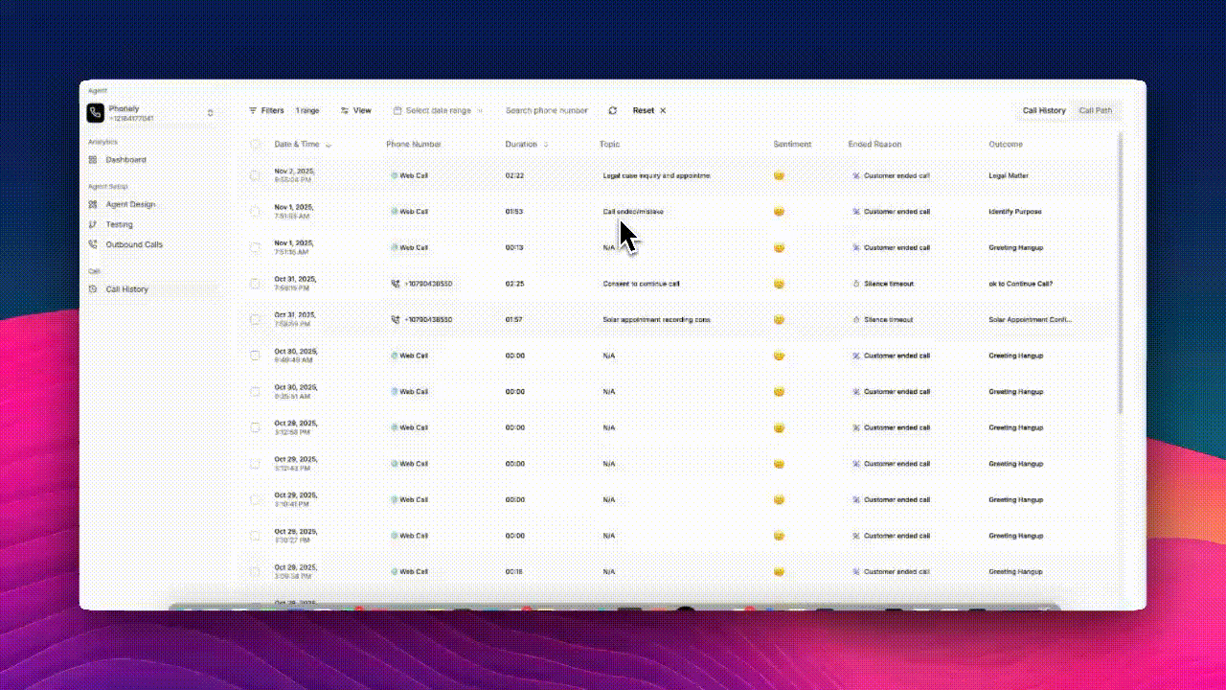Image resolution: width=1226 pixels, height=690 pixels.
Task: Select the checkbox on the Nov 2 call row
Action: (x=256, y=175)
